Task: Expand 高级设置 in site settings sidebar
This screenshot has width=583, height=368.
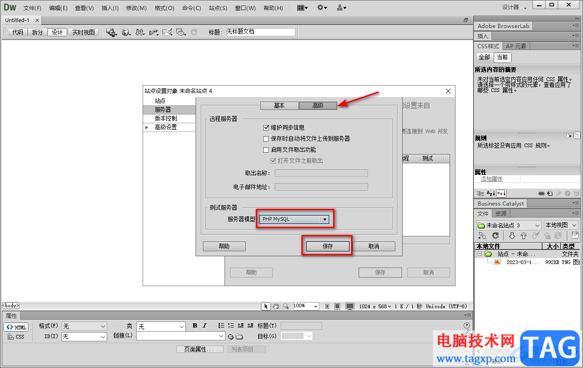Action: tap(147, 127)
